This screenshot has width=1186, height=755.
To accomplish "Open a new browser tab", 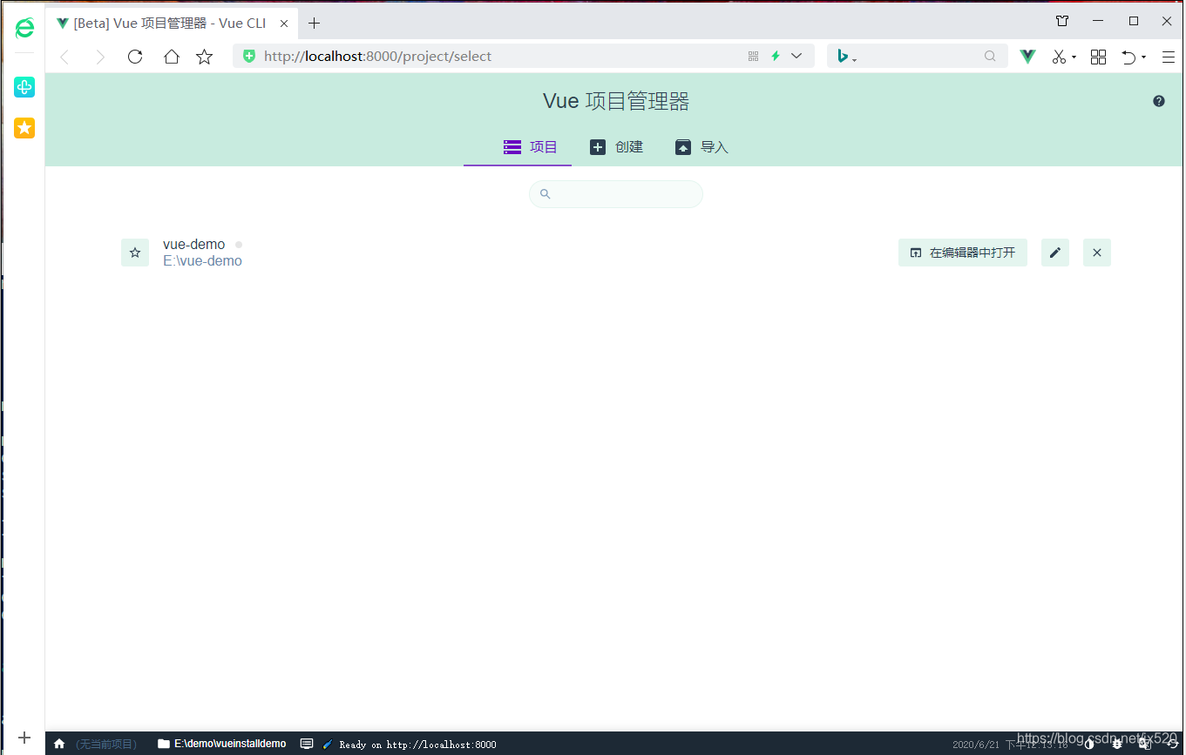I will 315,24.
